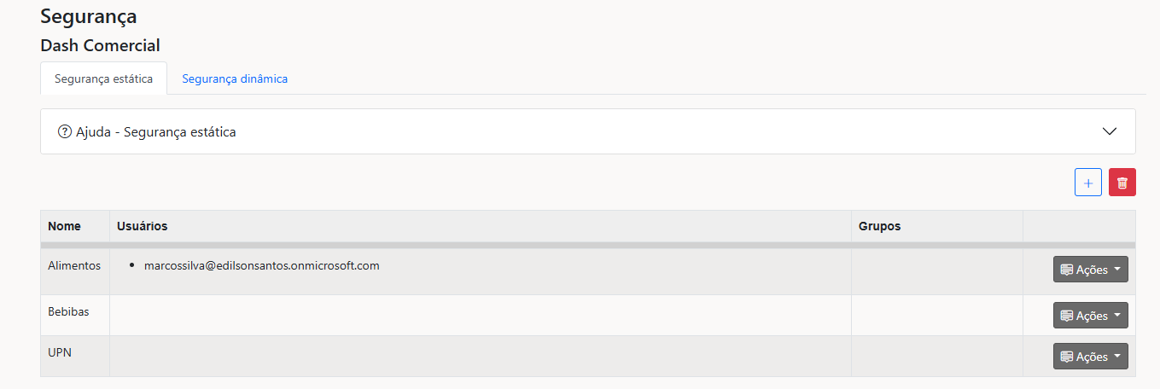Click the Ajuda - Segurança estática title
Viewport: 1160px width, 389px height.
click(155, 132)
